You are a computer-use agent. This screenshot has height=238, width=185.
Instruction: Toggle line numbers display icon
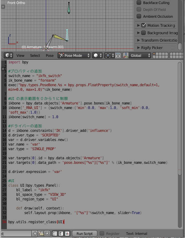click(55, 233)
